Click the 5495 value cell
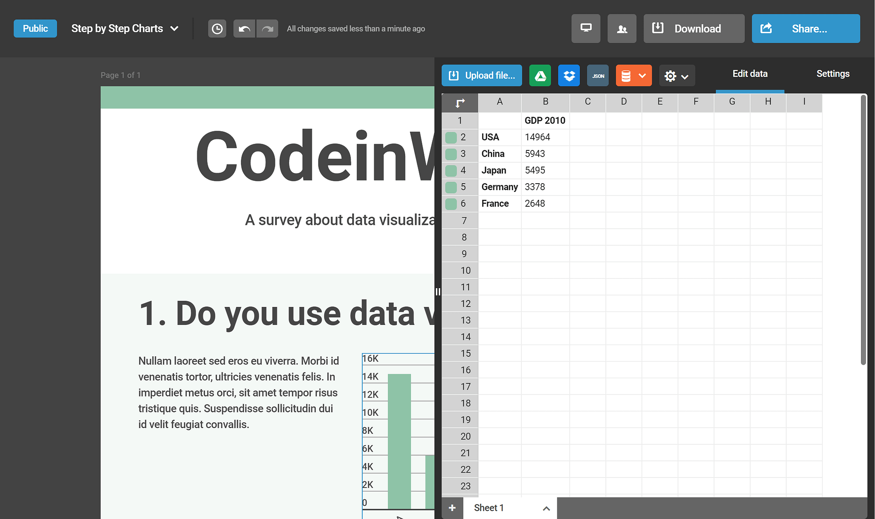This screenshot has height=519, width=875. 546,171
